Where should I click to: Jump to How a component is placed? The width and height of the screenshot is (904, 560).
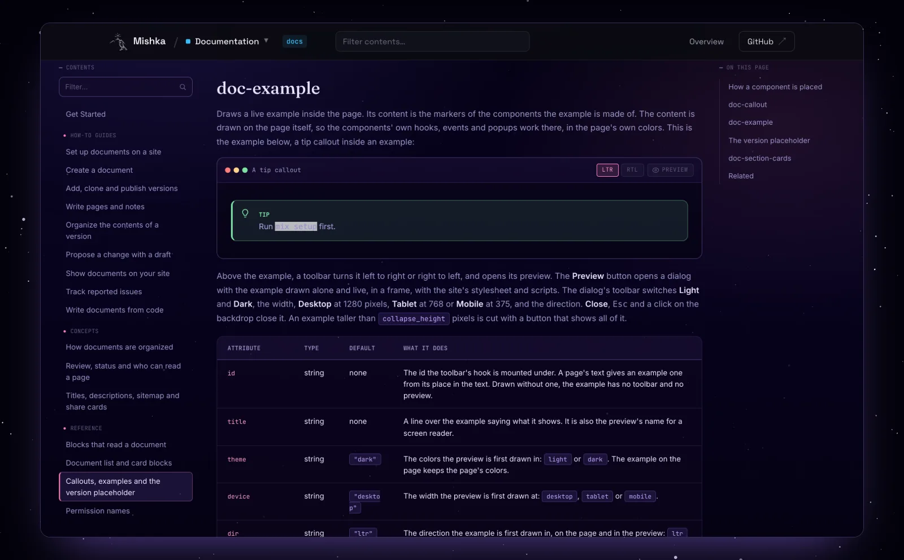775,87
